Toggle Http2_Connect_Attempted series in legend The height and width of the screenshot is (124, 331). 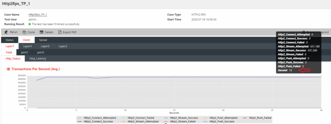tap(97, 118)
